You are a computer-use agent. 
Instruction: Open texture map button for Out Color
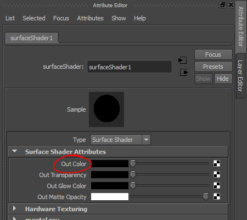point(217,163)
